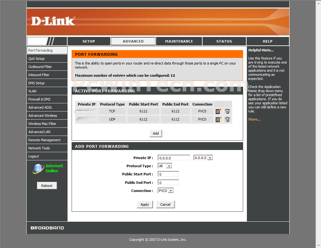Viewport: 321px width, 248px height.
Task: Go to Advanced LAN settings
Action: [x=47, y=132]
